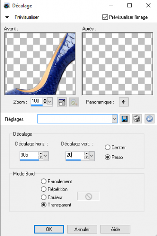Open the Zoom value dropdown arrow
The image size is (157, 236).
click(x=50, y=101)
